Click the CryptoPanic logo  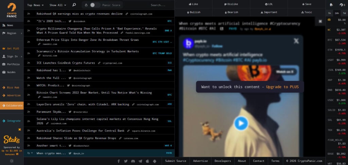point(12,10)
